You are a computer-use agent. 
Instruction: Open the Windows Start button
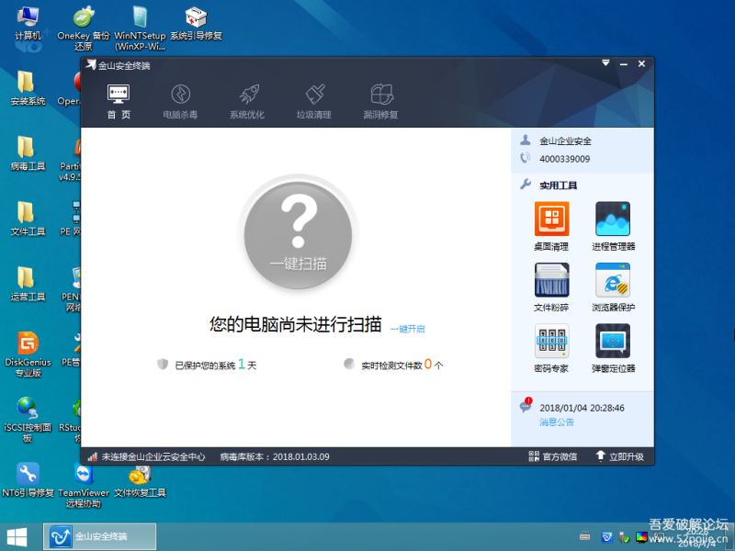tap(17, 537)
